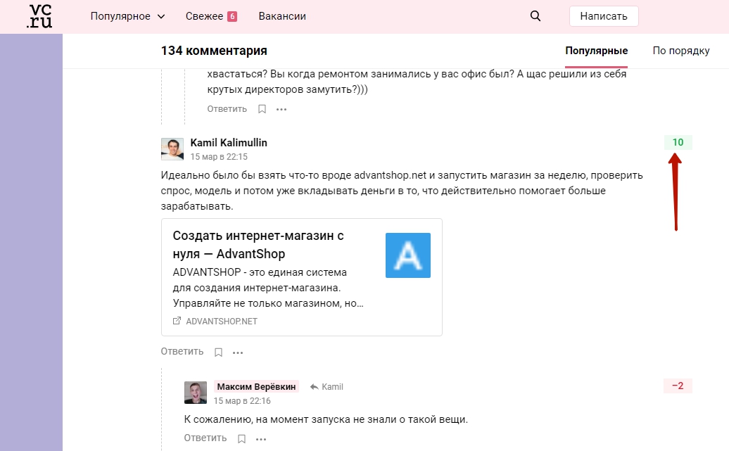The image size is (729, 451).
Task: Click the reply arrow to Kamil
Action: coord(327,387)
